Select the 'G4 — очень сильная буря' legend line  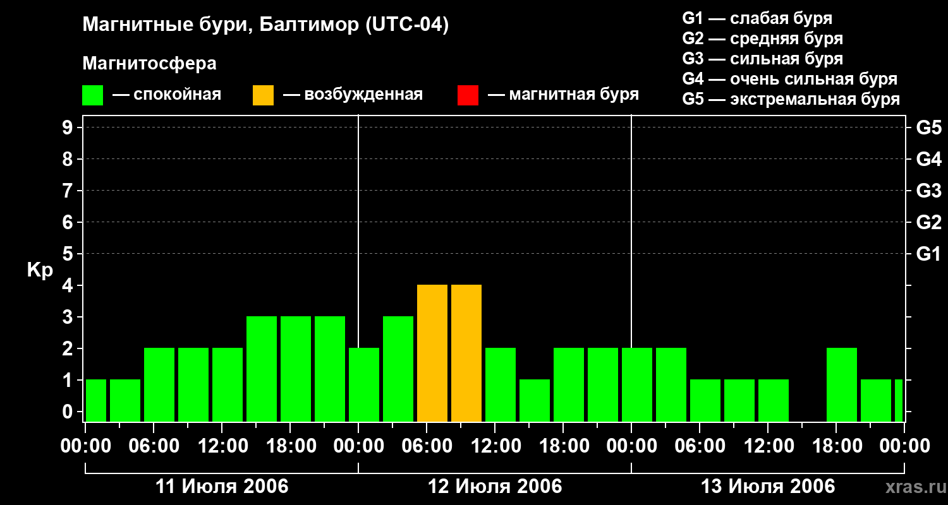click(789, 79)
